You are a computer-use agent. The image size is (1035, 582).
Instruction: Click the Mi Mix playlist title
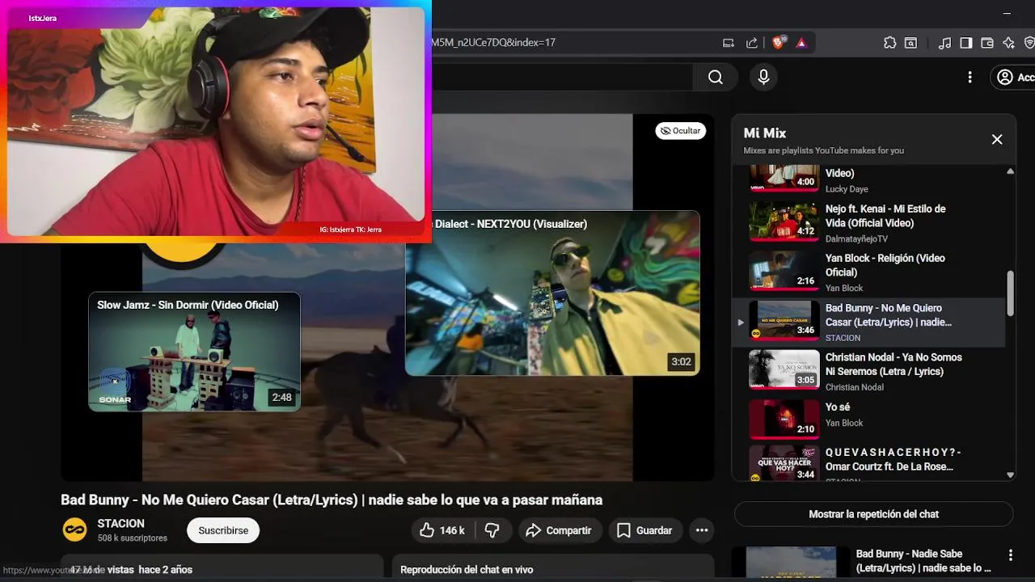764,133
